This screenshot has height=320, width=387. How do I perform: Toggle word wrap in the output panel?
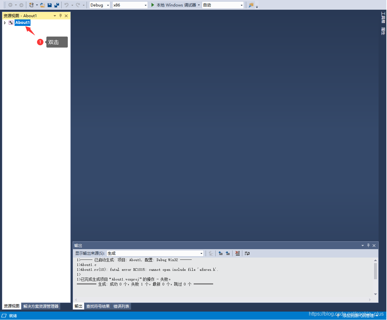pyautogui.click(x=247, y=253)
